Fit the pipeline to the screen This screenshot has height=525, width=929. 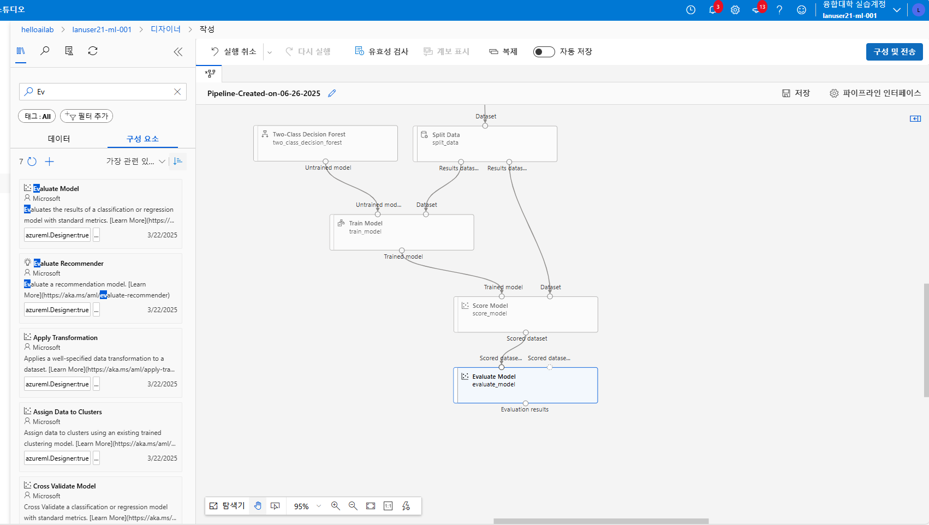[371, 506]
